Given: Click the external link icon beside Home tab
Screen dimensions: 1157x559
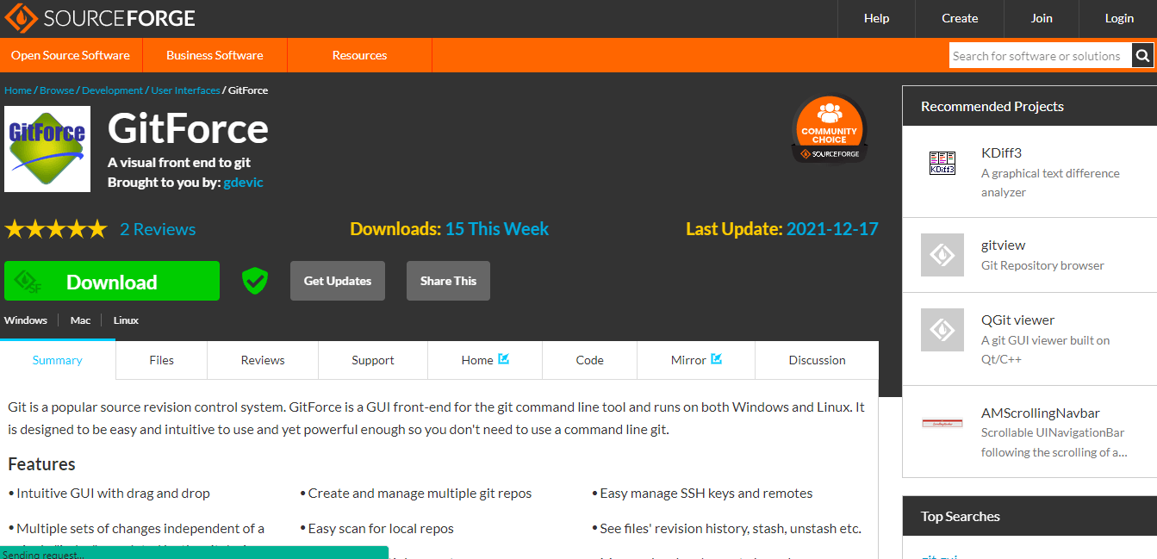Looking at the screenshot, I should (x=504, y=359).
